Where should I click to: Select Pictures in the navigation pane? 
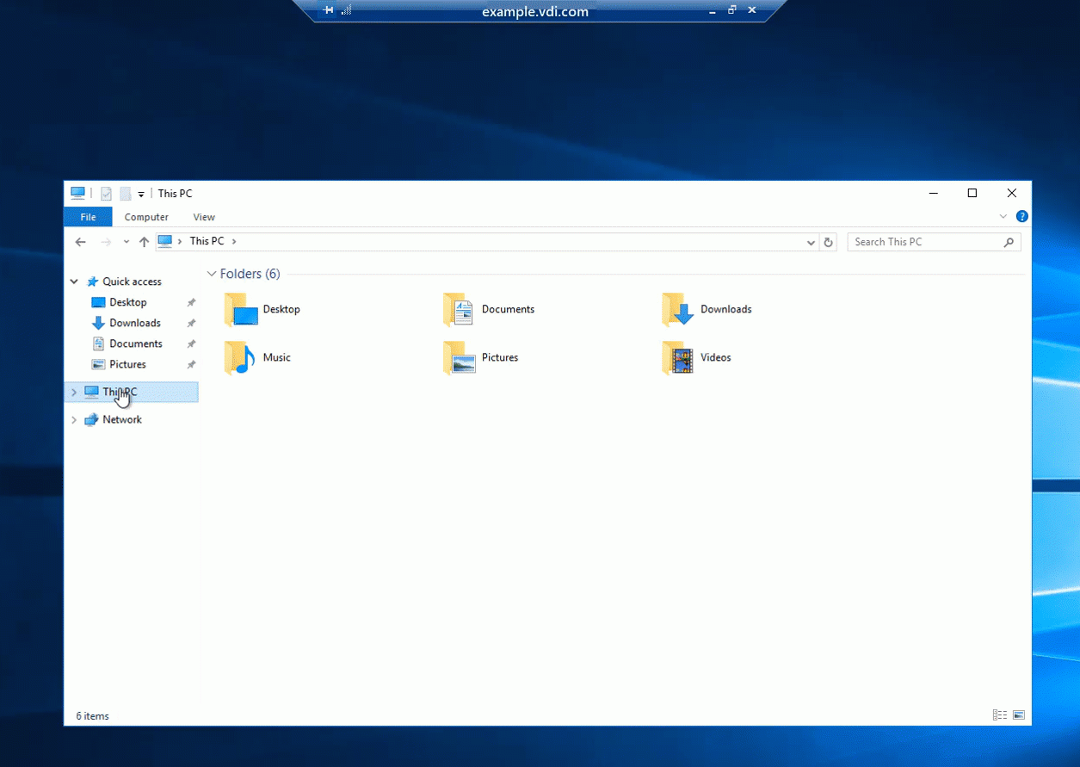(x=127, y=365)
